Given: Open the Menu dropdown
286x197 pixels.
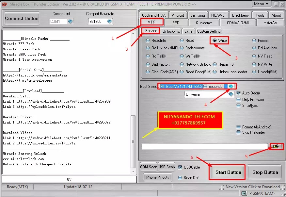Looking at the screenshot, I should coord(262,4).
